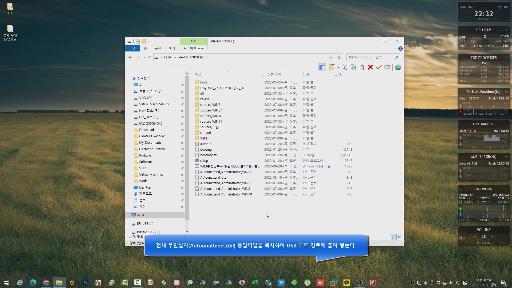
Task: Expand the chevron after Plextor 128GB breadcrumb
Action: 207,57
